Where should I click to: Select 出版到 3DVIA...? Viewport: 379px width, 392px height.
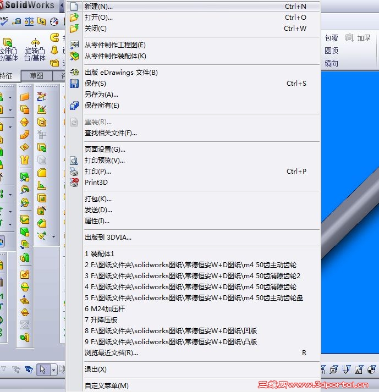pos(194,238)
